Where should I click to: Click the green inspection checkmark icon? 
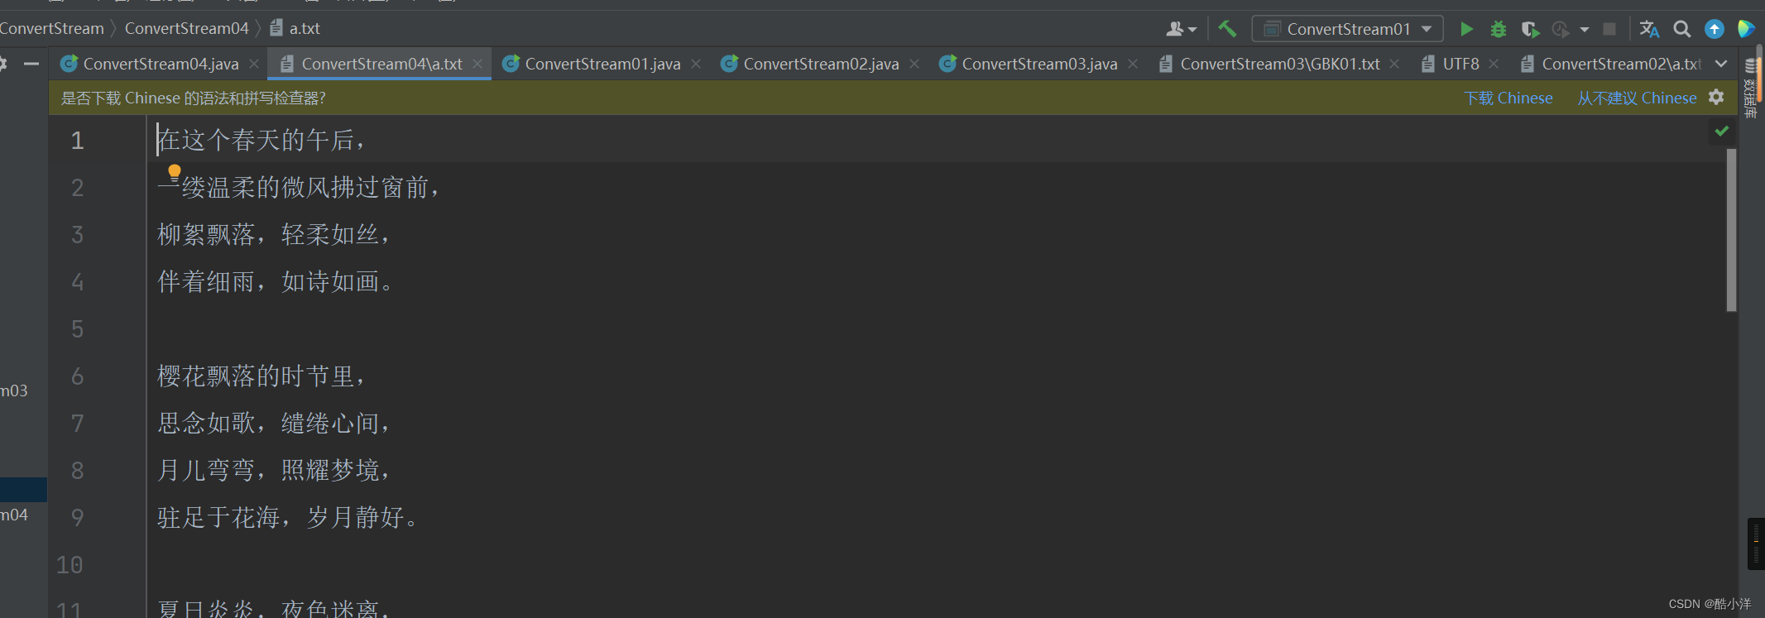click(x=1722, y=131)
